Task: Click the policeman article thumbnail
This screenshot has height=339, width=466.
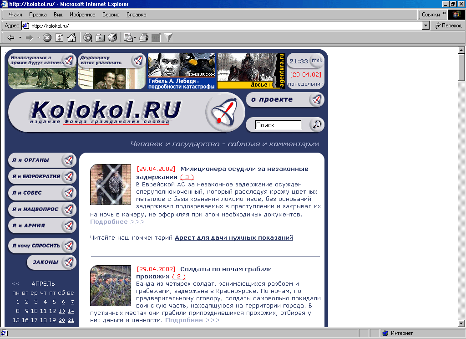Action: 111,185
